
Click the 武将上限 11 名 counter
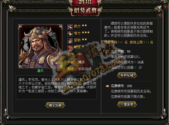(142, 42)
